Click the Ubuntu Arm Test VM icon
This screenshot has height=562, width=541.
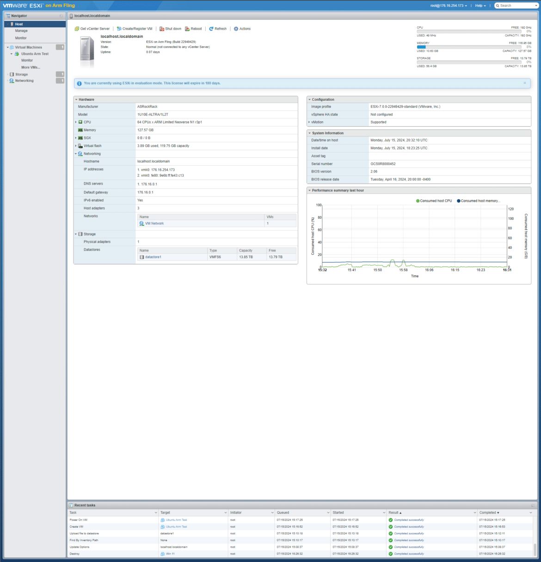tap(17, 54)
